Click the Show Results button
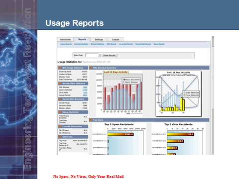Image resolution: width=239 pixels, height=179 pixels. (110, 55)
